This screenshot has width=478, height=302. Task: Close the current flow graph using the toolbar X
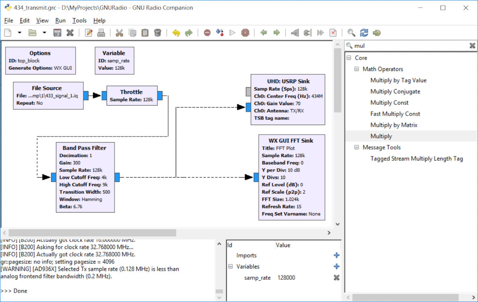[x=70, y=33]
